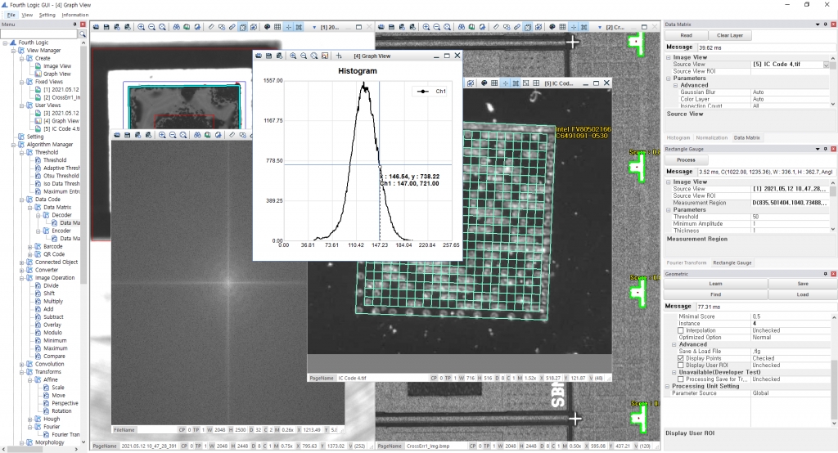This screenshot has height=453, width=838.
Task: Click the Menu panel search input field
Action: pos(39,34)
